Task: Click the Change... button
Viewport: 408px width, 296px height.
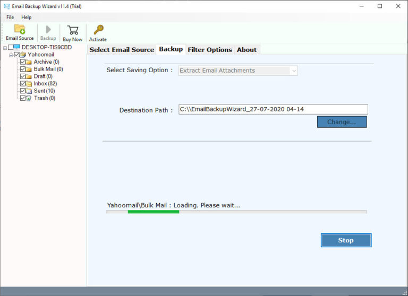Action: pos(342,122)
